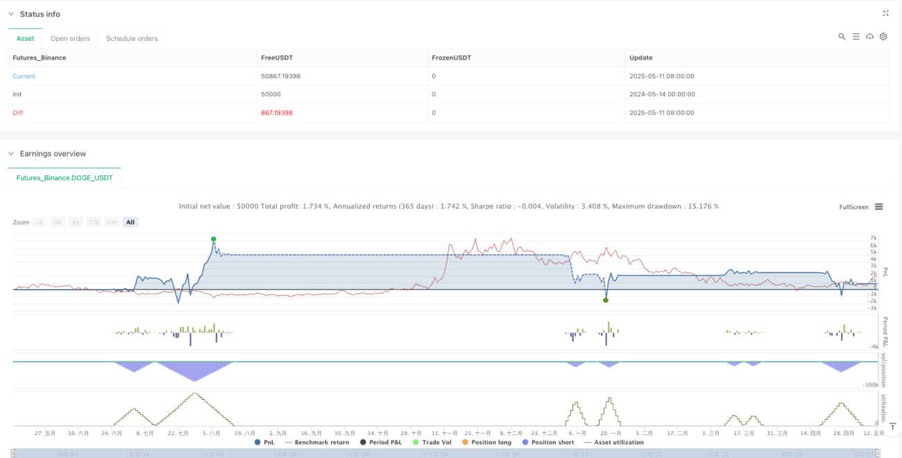Click the search icon above the asset table
902x458 pixels.
tap(842, 36)
